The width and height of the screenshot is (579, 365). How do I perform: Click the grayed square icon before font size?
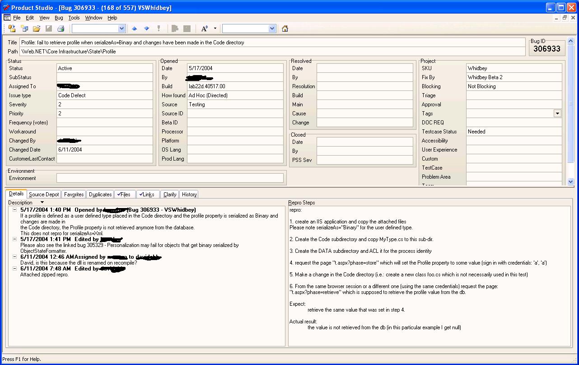click(x=187, y=28)
